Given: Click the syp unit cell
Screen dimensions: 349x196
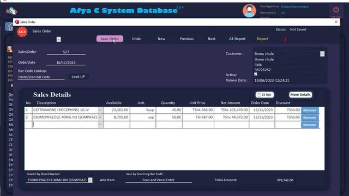Looking at the screenshot, I should (143, 118).
